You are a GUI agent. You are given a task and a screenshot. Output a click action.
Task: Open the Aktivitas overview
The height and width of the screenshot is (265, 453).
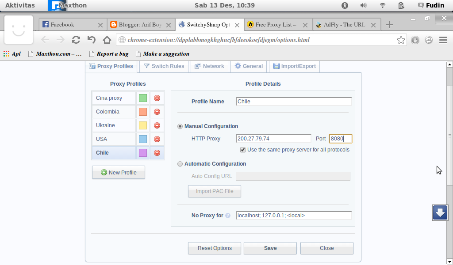point(20,5)
